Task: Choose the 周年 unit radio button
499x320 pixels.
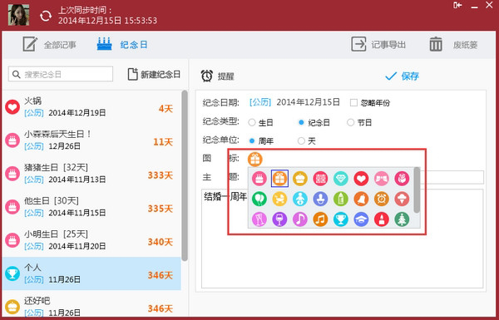Action: [252, 140]
